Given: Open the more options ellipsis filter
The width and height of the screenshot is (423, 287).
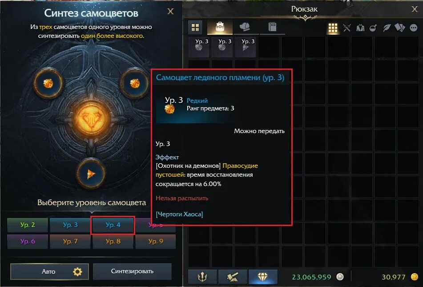Looking at the screenshot, I should click(413, 28).
